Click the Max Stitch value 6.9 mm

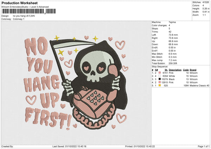coord(173,54)
